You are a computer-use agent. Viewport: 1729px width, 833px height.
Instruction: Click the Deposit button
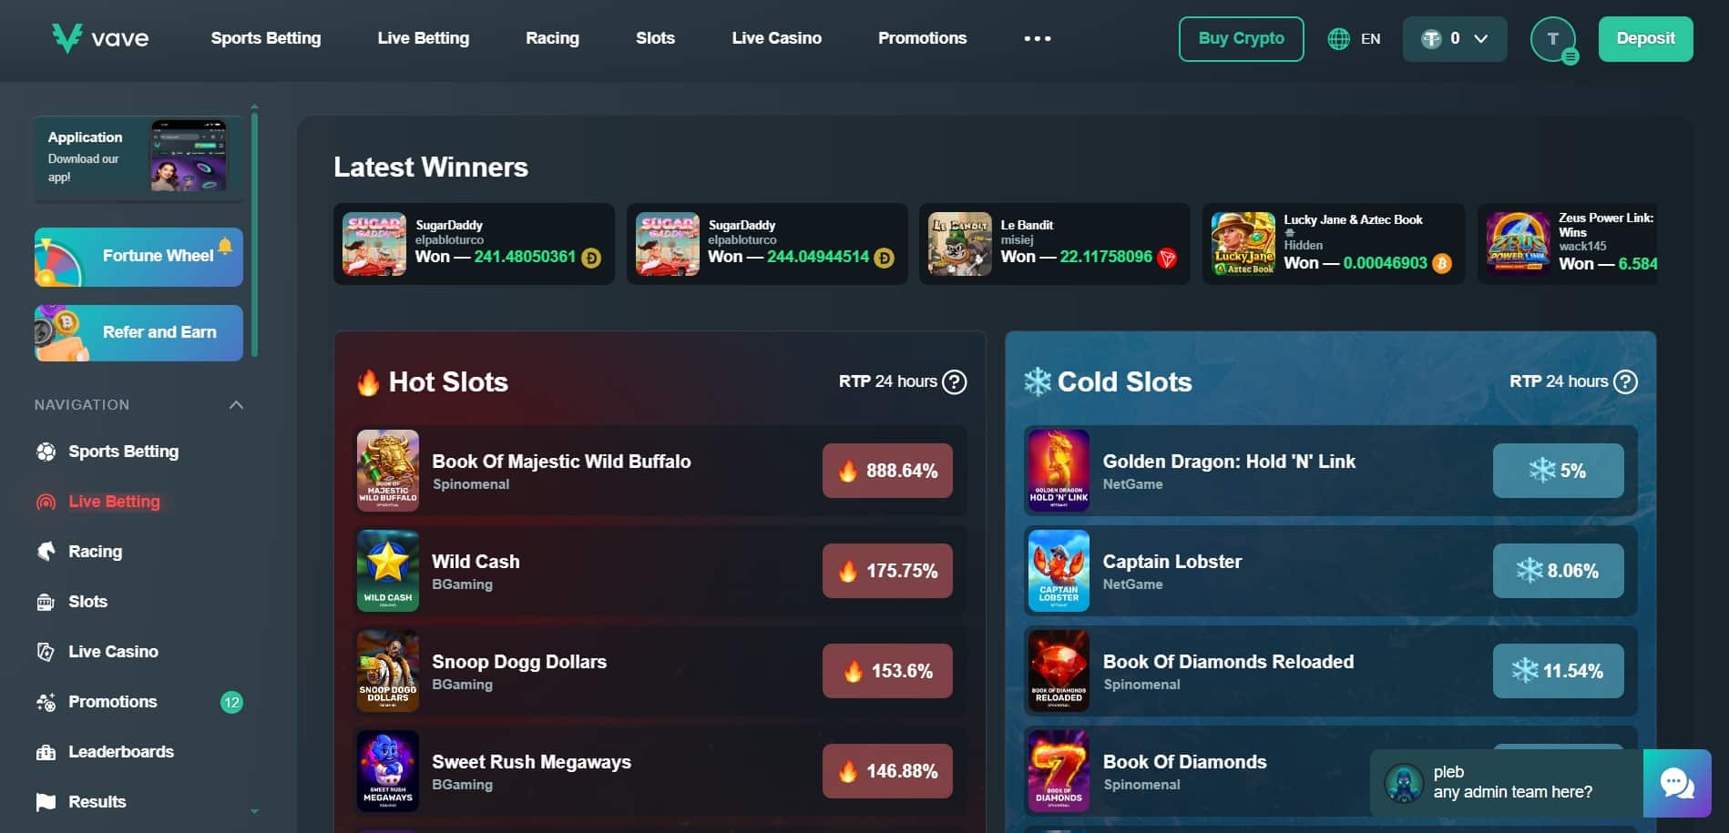pos(1645,39)
